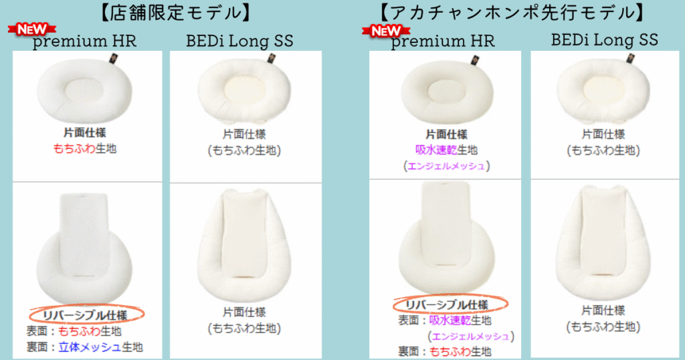Click the circled リバーシブル仕様 label under Akachan Honpo model
The image size is (685, 360).
tap(450, 304)
